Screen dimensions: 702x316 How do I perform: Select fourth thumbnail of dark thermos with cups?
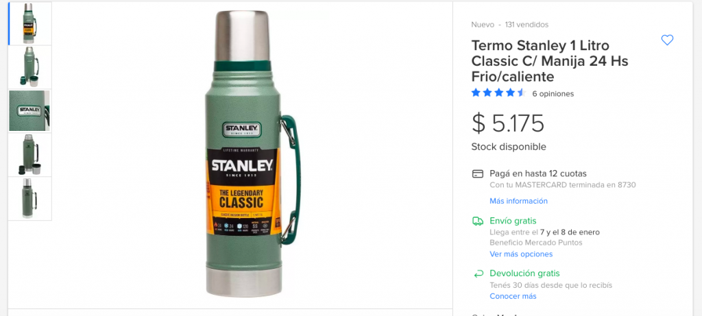coord(30,155)
